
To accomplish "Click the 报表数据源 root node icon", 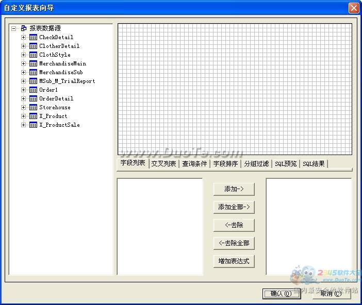I will coord(24,28).
